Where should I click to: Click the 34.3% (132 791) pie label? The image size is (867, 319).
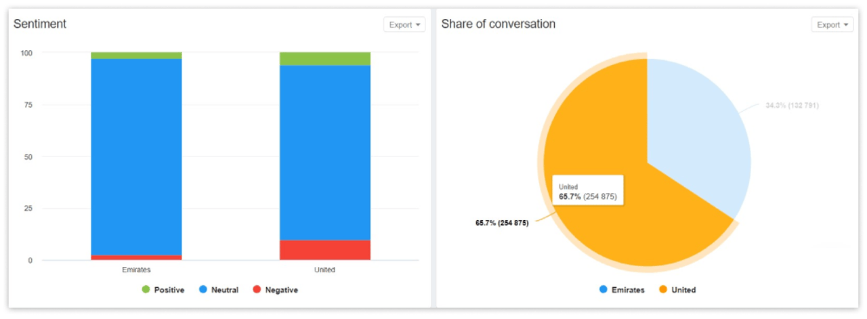click(792, 106)
